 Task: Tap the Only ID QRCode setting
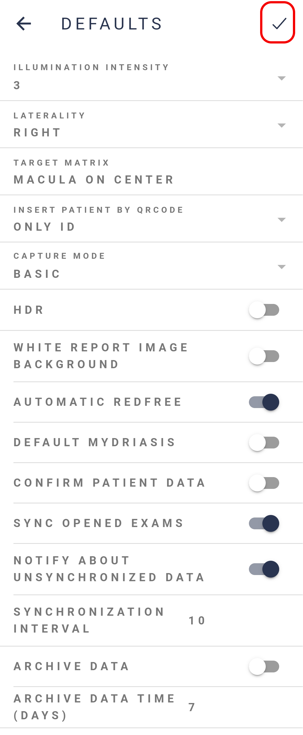(x=44, y=226)
